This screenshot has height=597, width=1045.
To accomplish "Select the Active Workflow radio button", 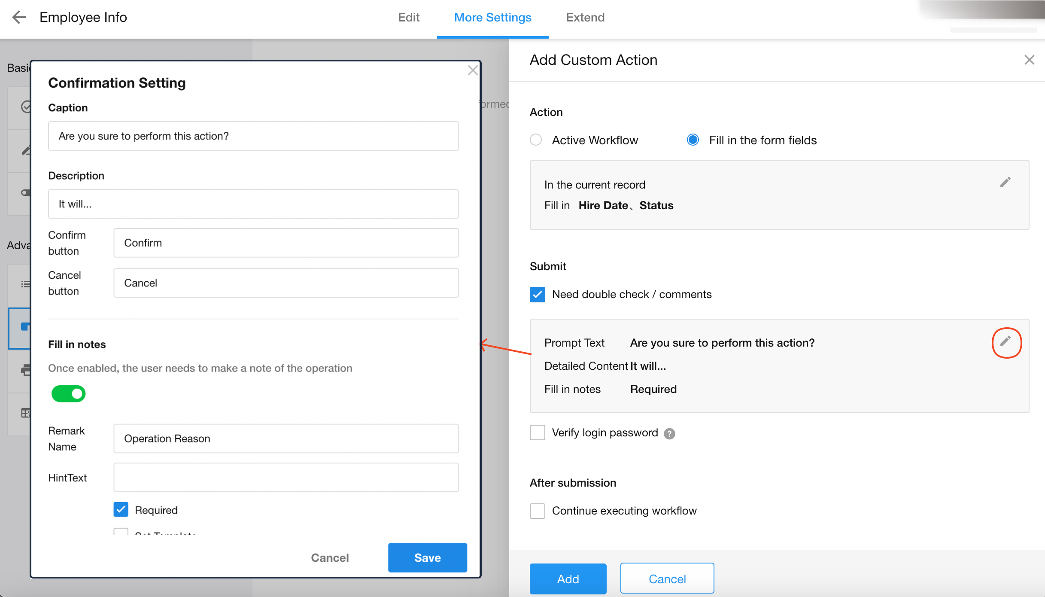I will [536, 140].
